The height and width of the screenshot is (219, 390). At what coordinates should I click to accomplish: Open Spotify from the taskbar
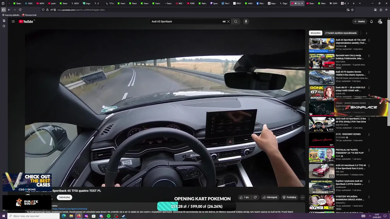(109, 216)
